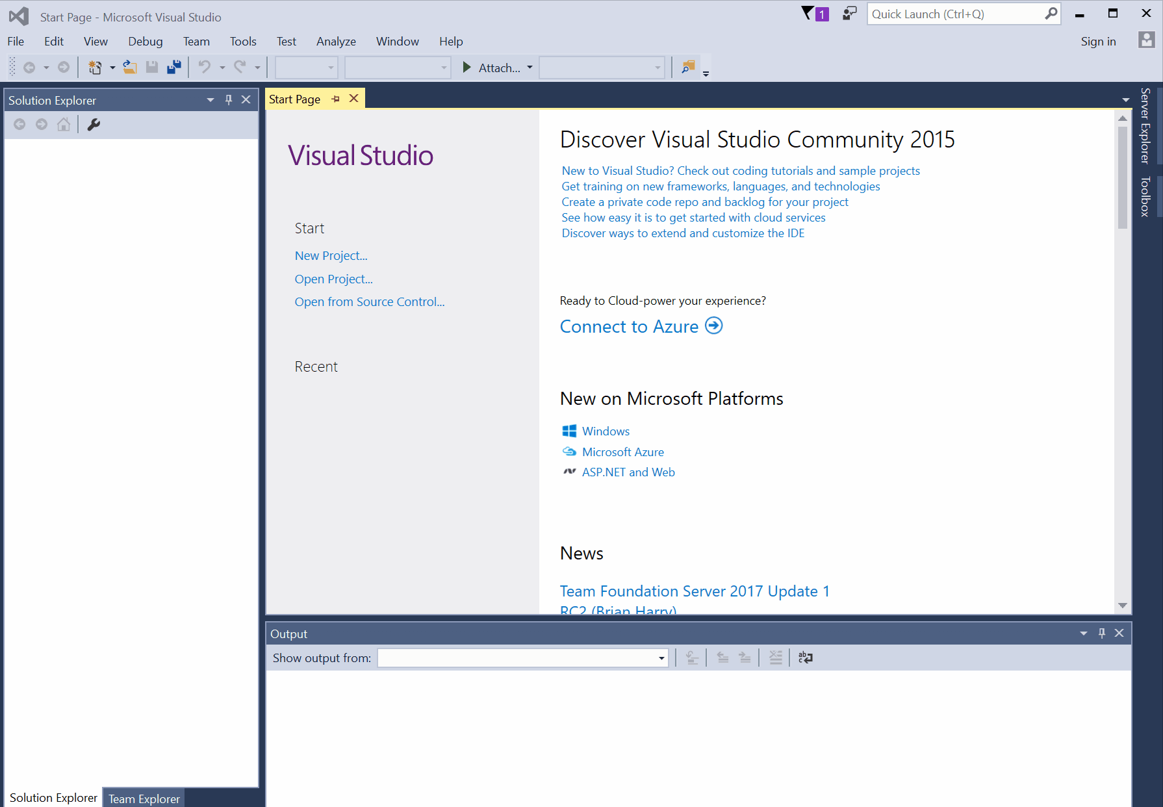Click Open from Source Control... link
Screen dimensions: 1163x807
[x=370, y=301]
